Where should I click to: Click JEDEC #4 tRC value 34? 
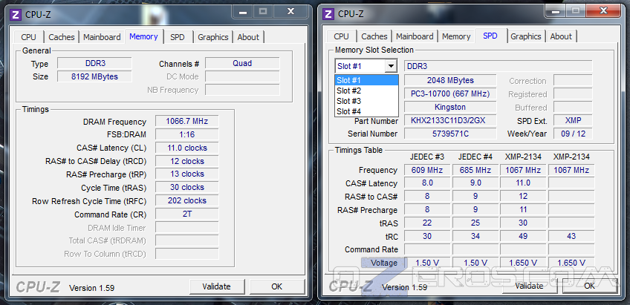point(475,236)
